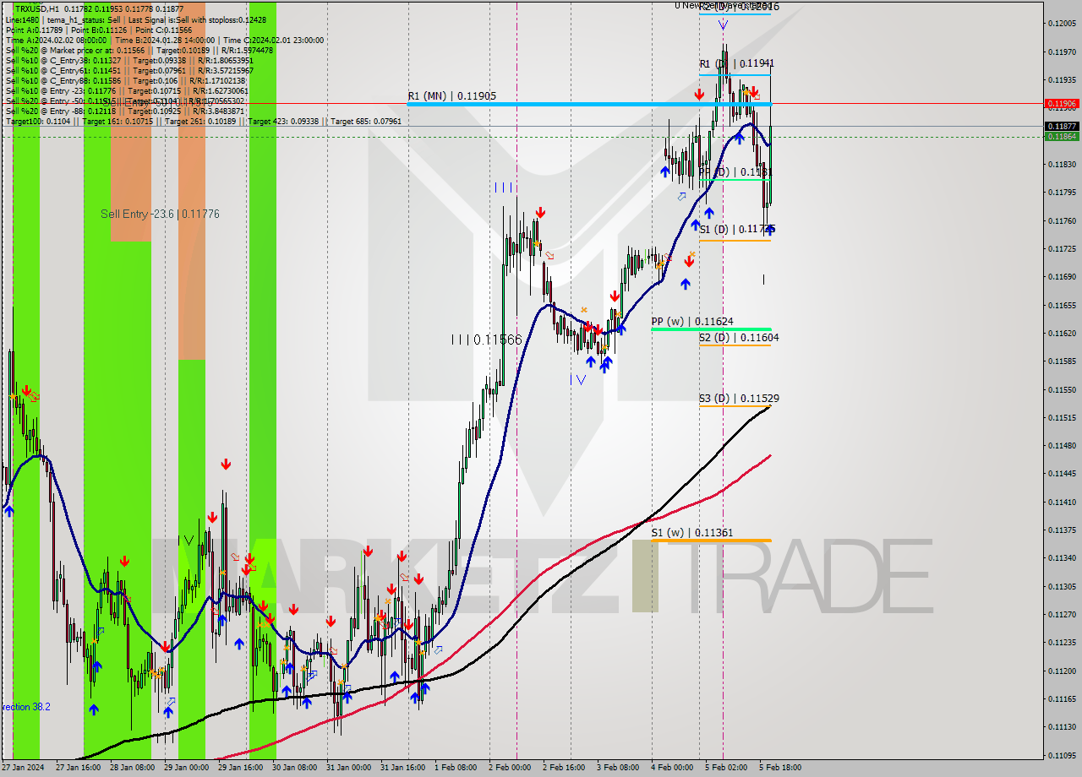Click the blue V marker below 3 Feb dip
The image size is (1082, 777).
[581, 380]
